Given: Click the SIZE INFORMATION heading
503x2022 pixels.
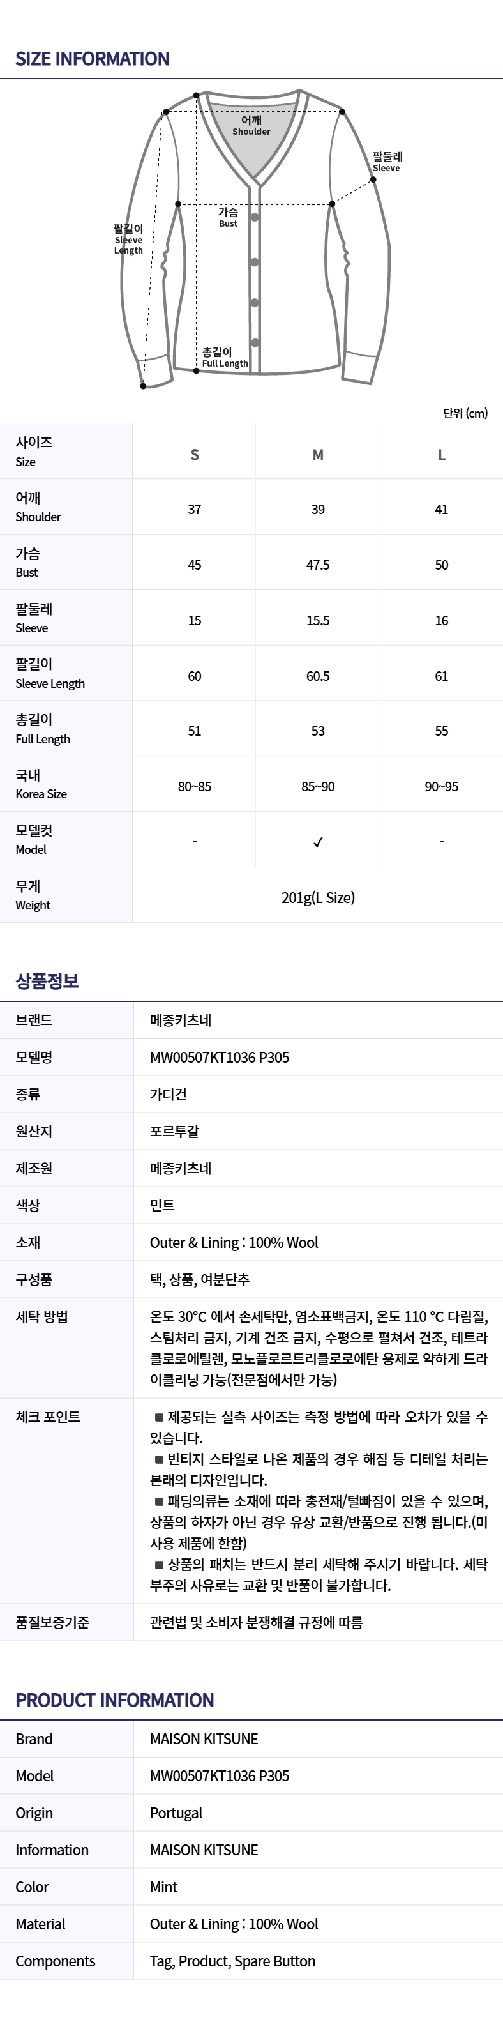Looking at the screenshot, I should (x=93, y=59).
